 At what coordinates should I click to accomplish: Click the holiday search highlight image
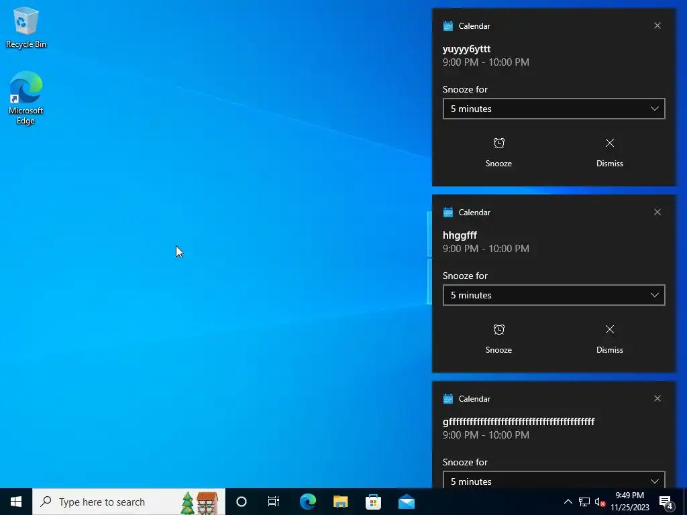pyautogui.click(x=200, y=502)
